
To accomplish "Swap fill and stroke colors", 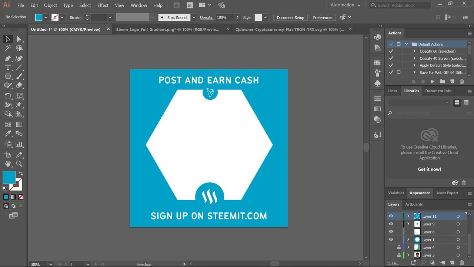I will (x=21, y=173).
